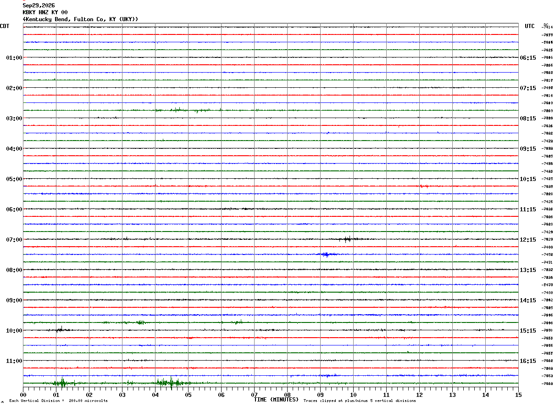The image size is (555, 407).
Task: Click the blue signal burst near minute 09
Action: click(x=327, y=254)
